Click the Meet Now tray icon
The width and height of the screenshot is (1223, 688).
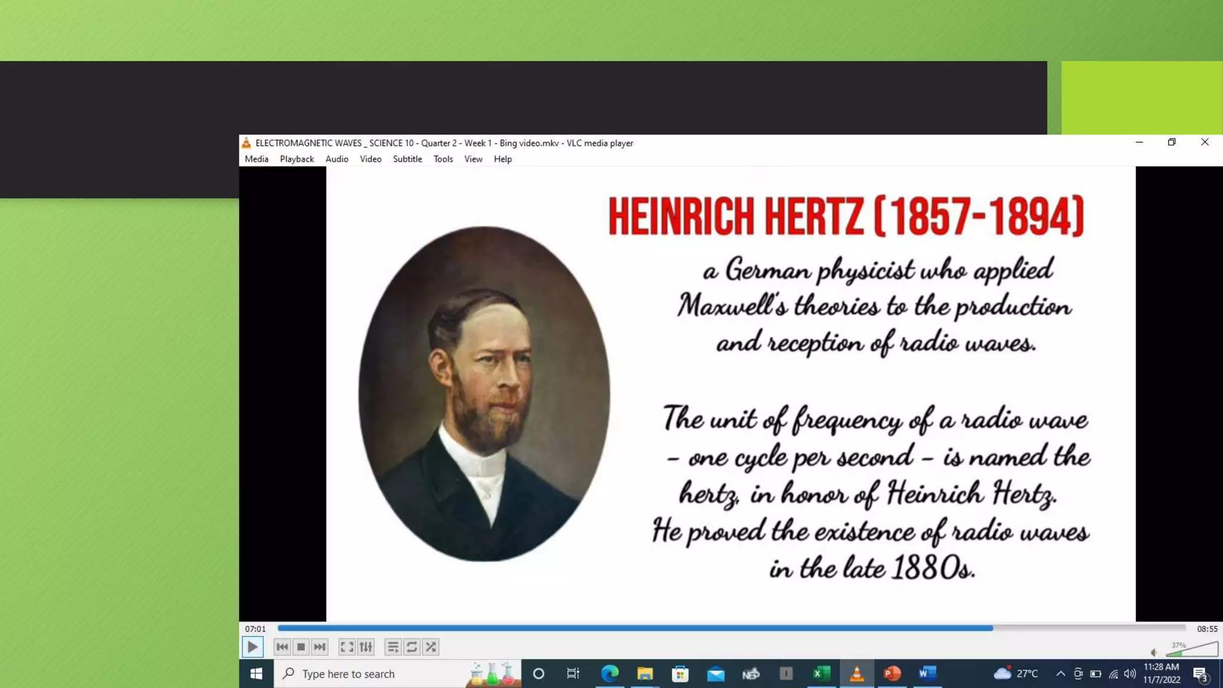(1078, 674)
